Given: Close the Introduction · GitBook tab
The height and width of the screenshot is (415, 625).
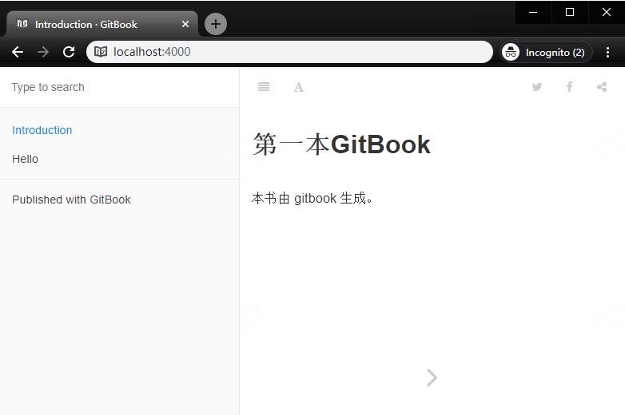Looking at the screenshot, I should click(x=185, y=24).
